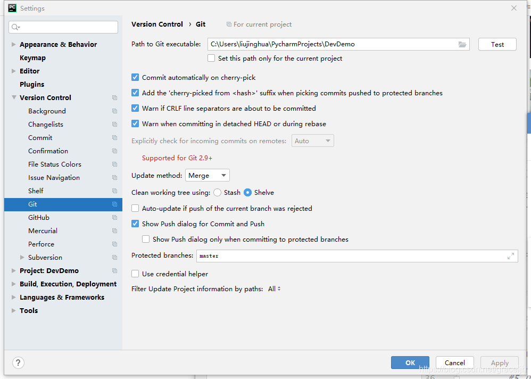The height and width of the screenshot is (379, 531).
Task: Open the incoming commits Auto dropdown
Action: coord(312,141)
